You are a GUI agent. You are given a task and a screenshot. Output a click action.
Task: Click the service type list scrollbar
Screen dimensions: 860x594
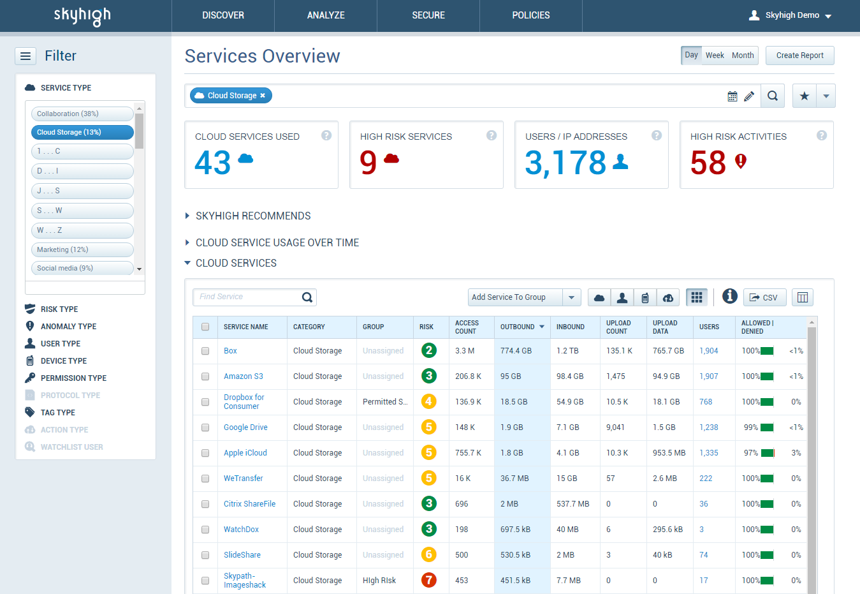coord(139,131)
